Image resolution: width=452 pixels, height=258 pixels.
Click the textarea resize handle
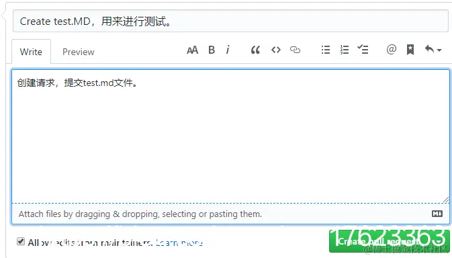(x=446, y=200)
